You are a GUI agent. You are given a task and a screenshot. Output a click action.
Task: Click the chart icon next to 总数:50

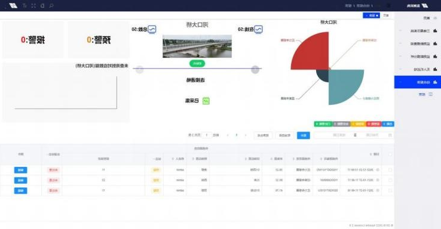[152, 29]
